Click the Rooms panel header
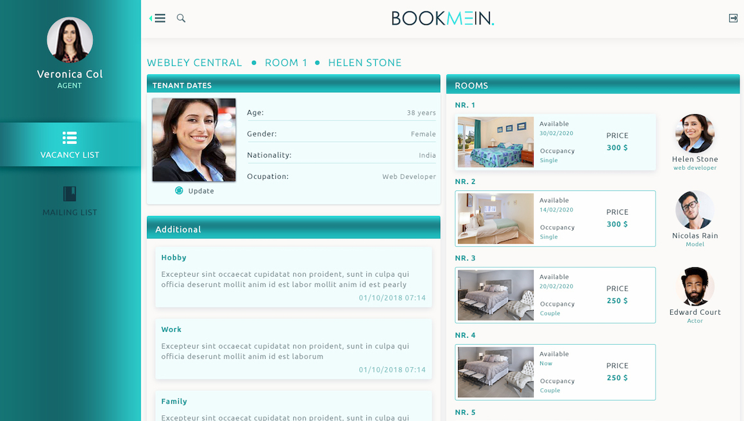The width and height of the screenshot is (744, 421). (x=593, y=85)
